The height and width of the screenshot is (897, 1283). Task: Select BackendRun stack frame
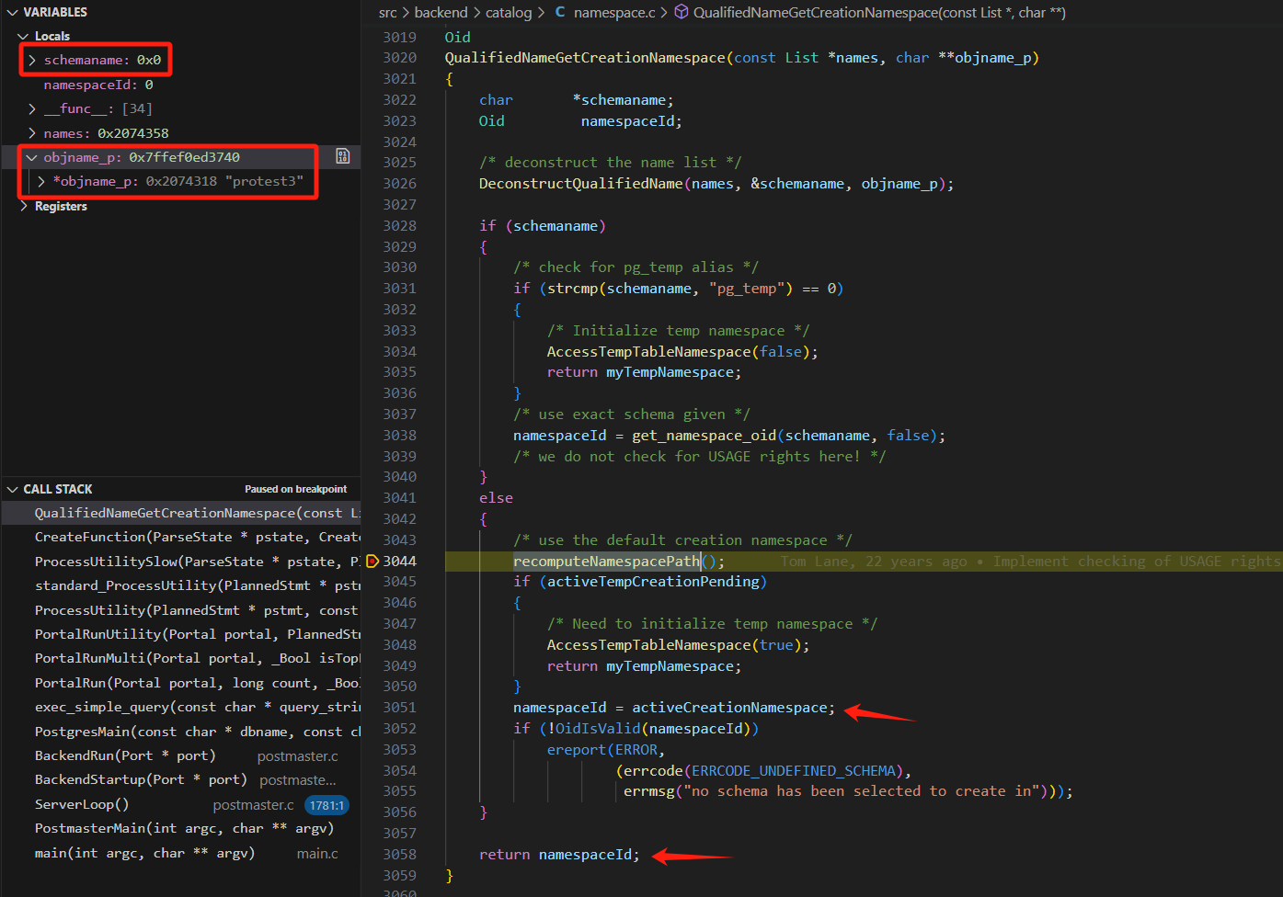[180, 755]
